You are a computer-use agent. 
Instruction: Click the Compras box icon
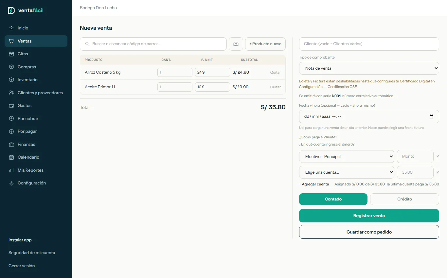click(x=11, y=67)
